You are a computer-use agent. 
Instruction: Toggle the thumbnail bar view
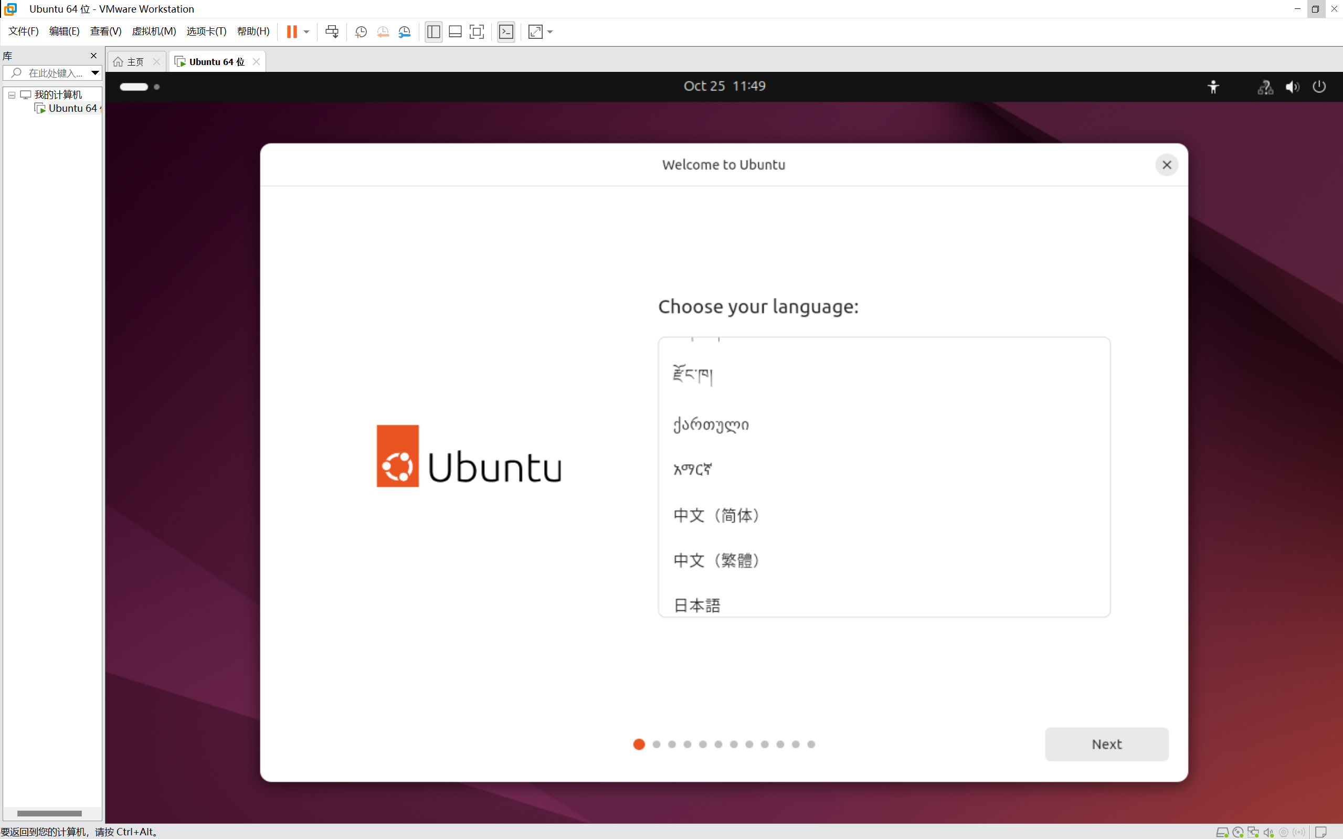pyautogui.click(x=455, y=31)
